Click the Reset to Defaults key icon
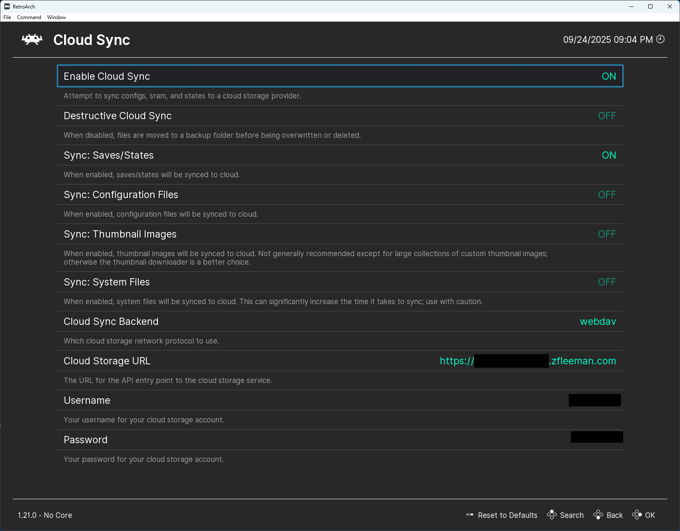The height and width of the screenshot is (531, 680). tap(470, 515)
